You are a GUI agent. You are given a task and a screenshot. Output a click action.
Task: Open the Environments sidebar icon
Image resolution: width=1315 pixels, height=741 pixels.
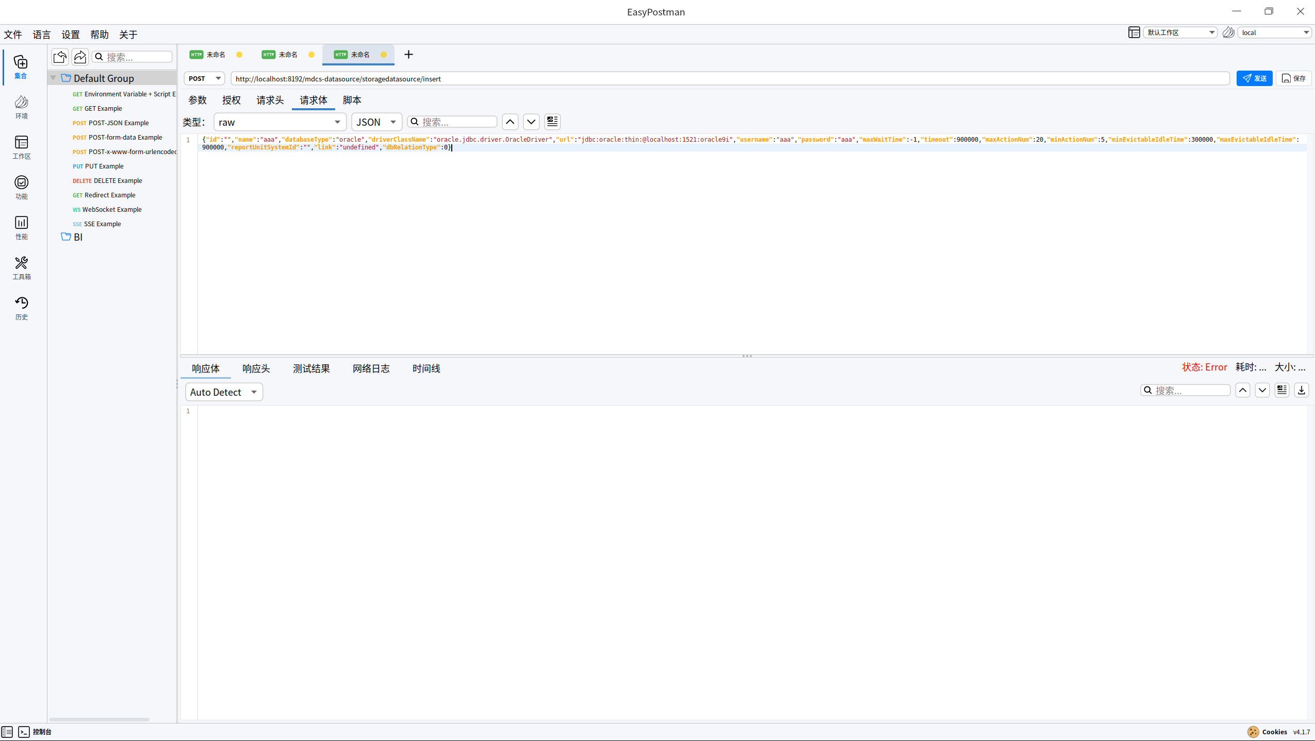21,107
